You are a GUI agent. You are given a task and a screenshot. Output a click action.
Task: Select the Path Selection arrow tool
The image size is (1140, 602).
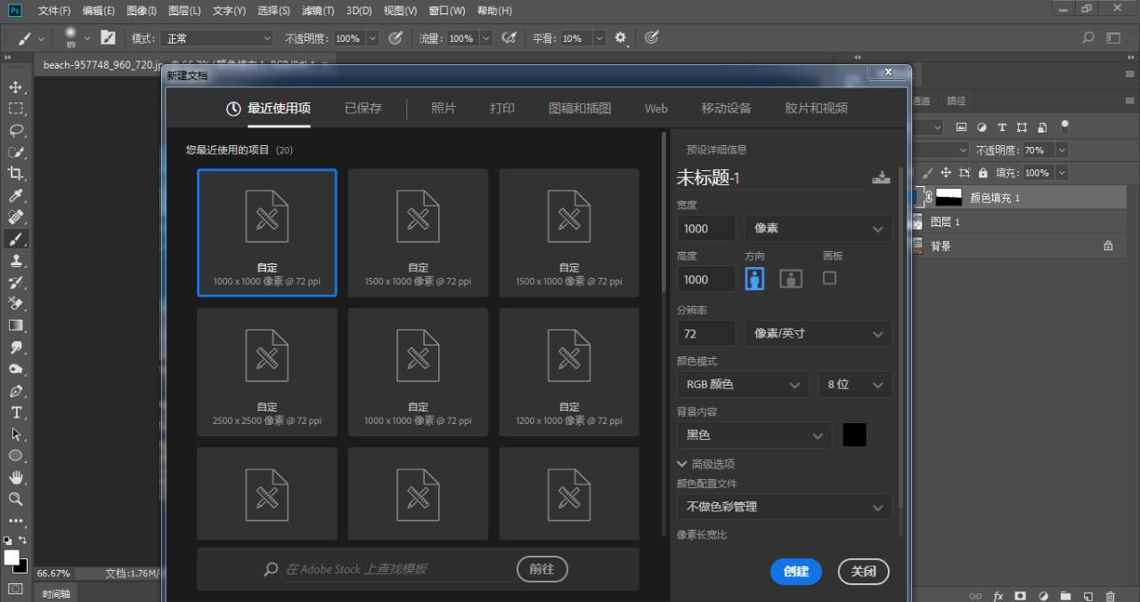click(x=16, y=435)
